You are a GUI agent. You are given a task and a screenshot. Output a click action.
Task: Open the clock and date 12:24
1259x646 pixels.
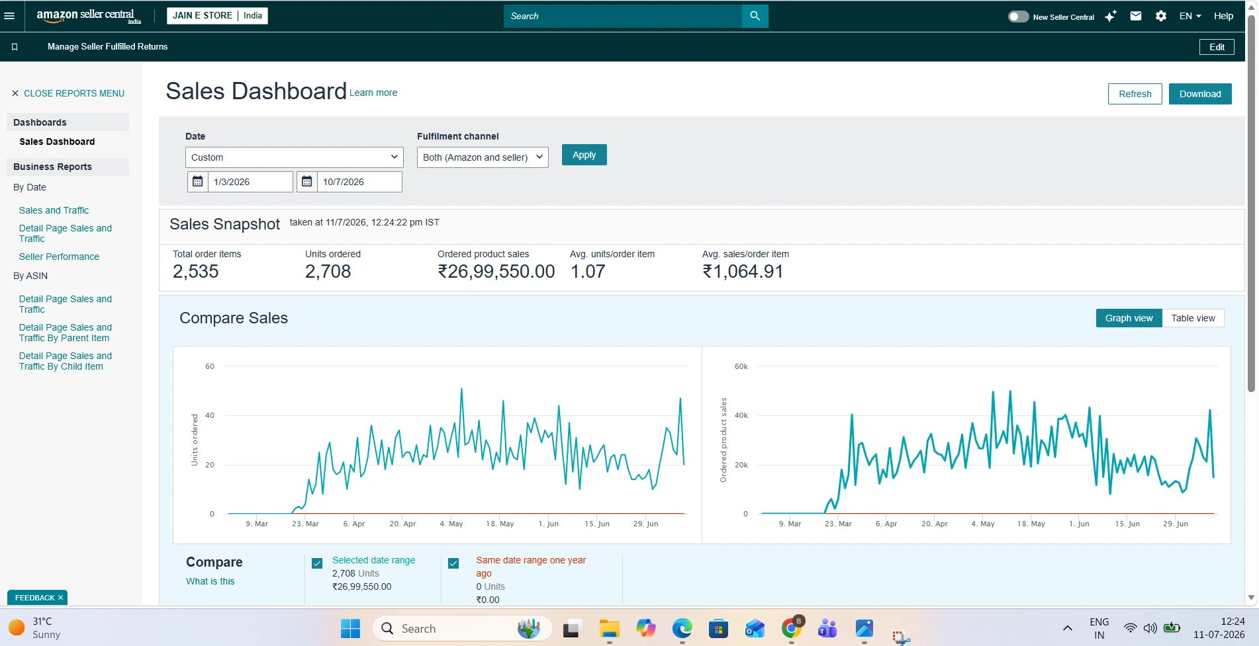(x=1219, y=627)
